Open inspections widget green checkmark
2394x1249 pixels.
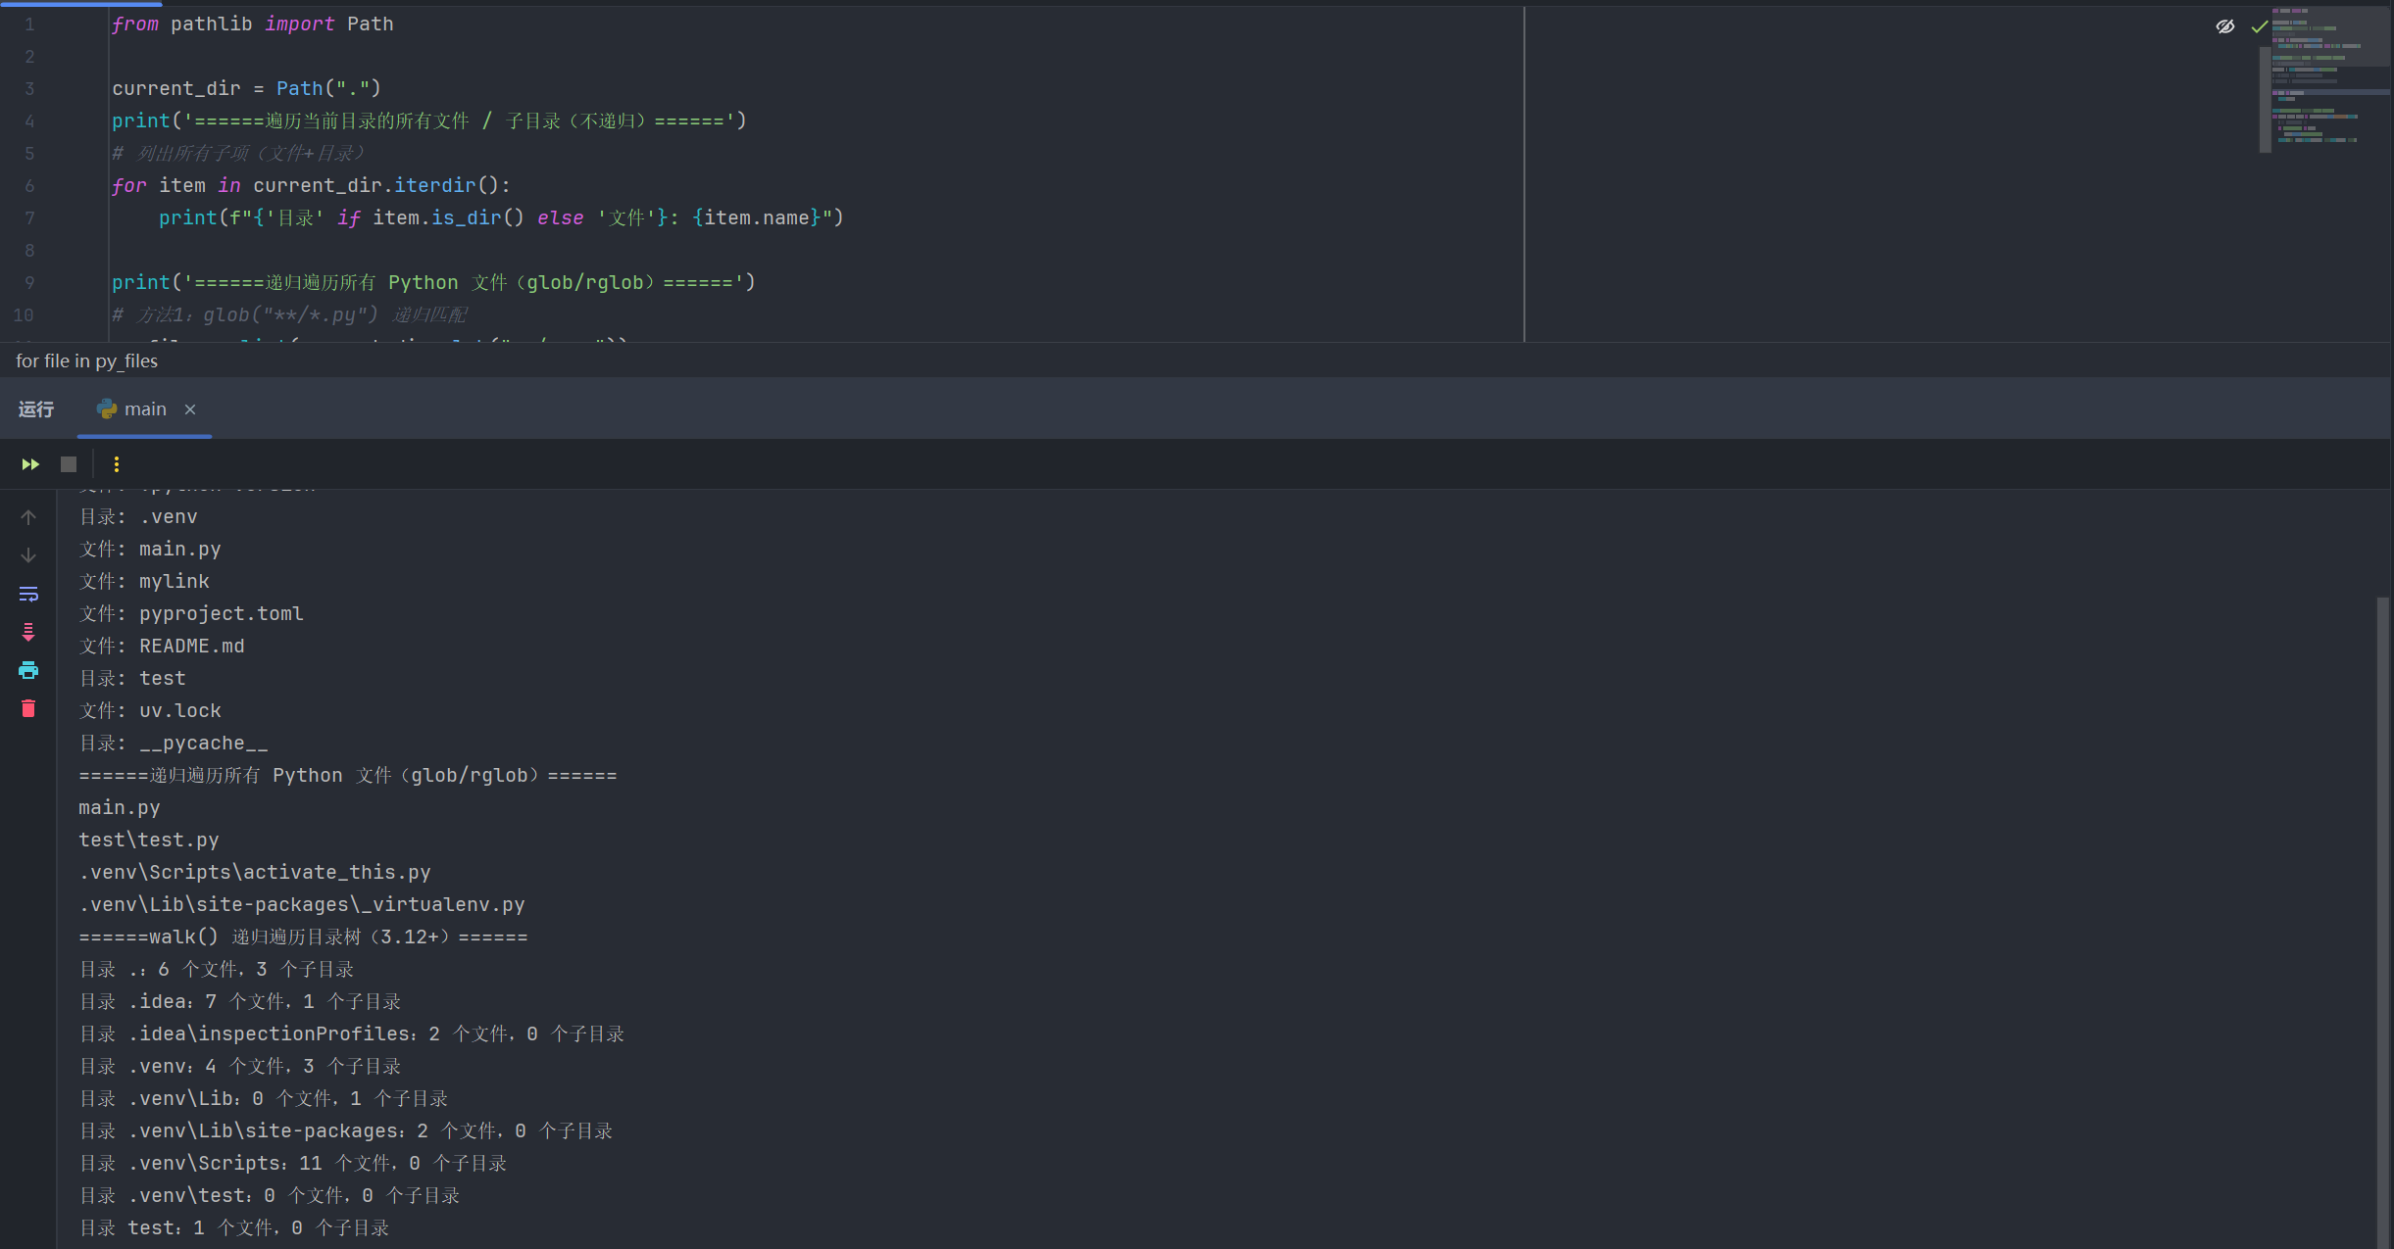[2259, 26]
